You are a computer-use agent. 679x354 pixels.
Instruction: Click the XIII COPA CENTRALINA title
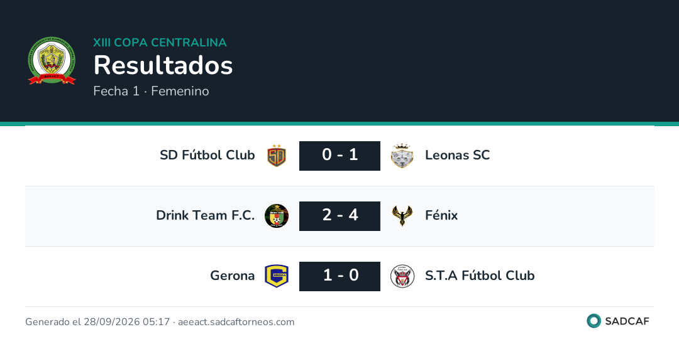point(160,42)
